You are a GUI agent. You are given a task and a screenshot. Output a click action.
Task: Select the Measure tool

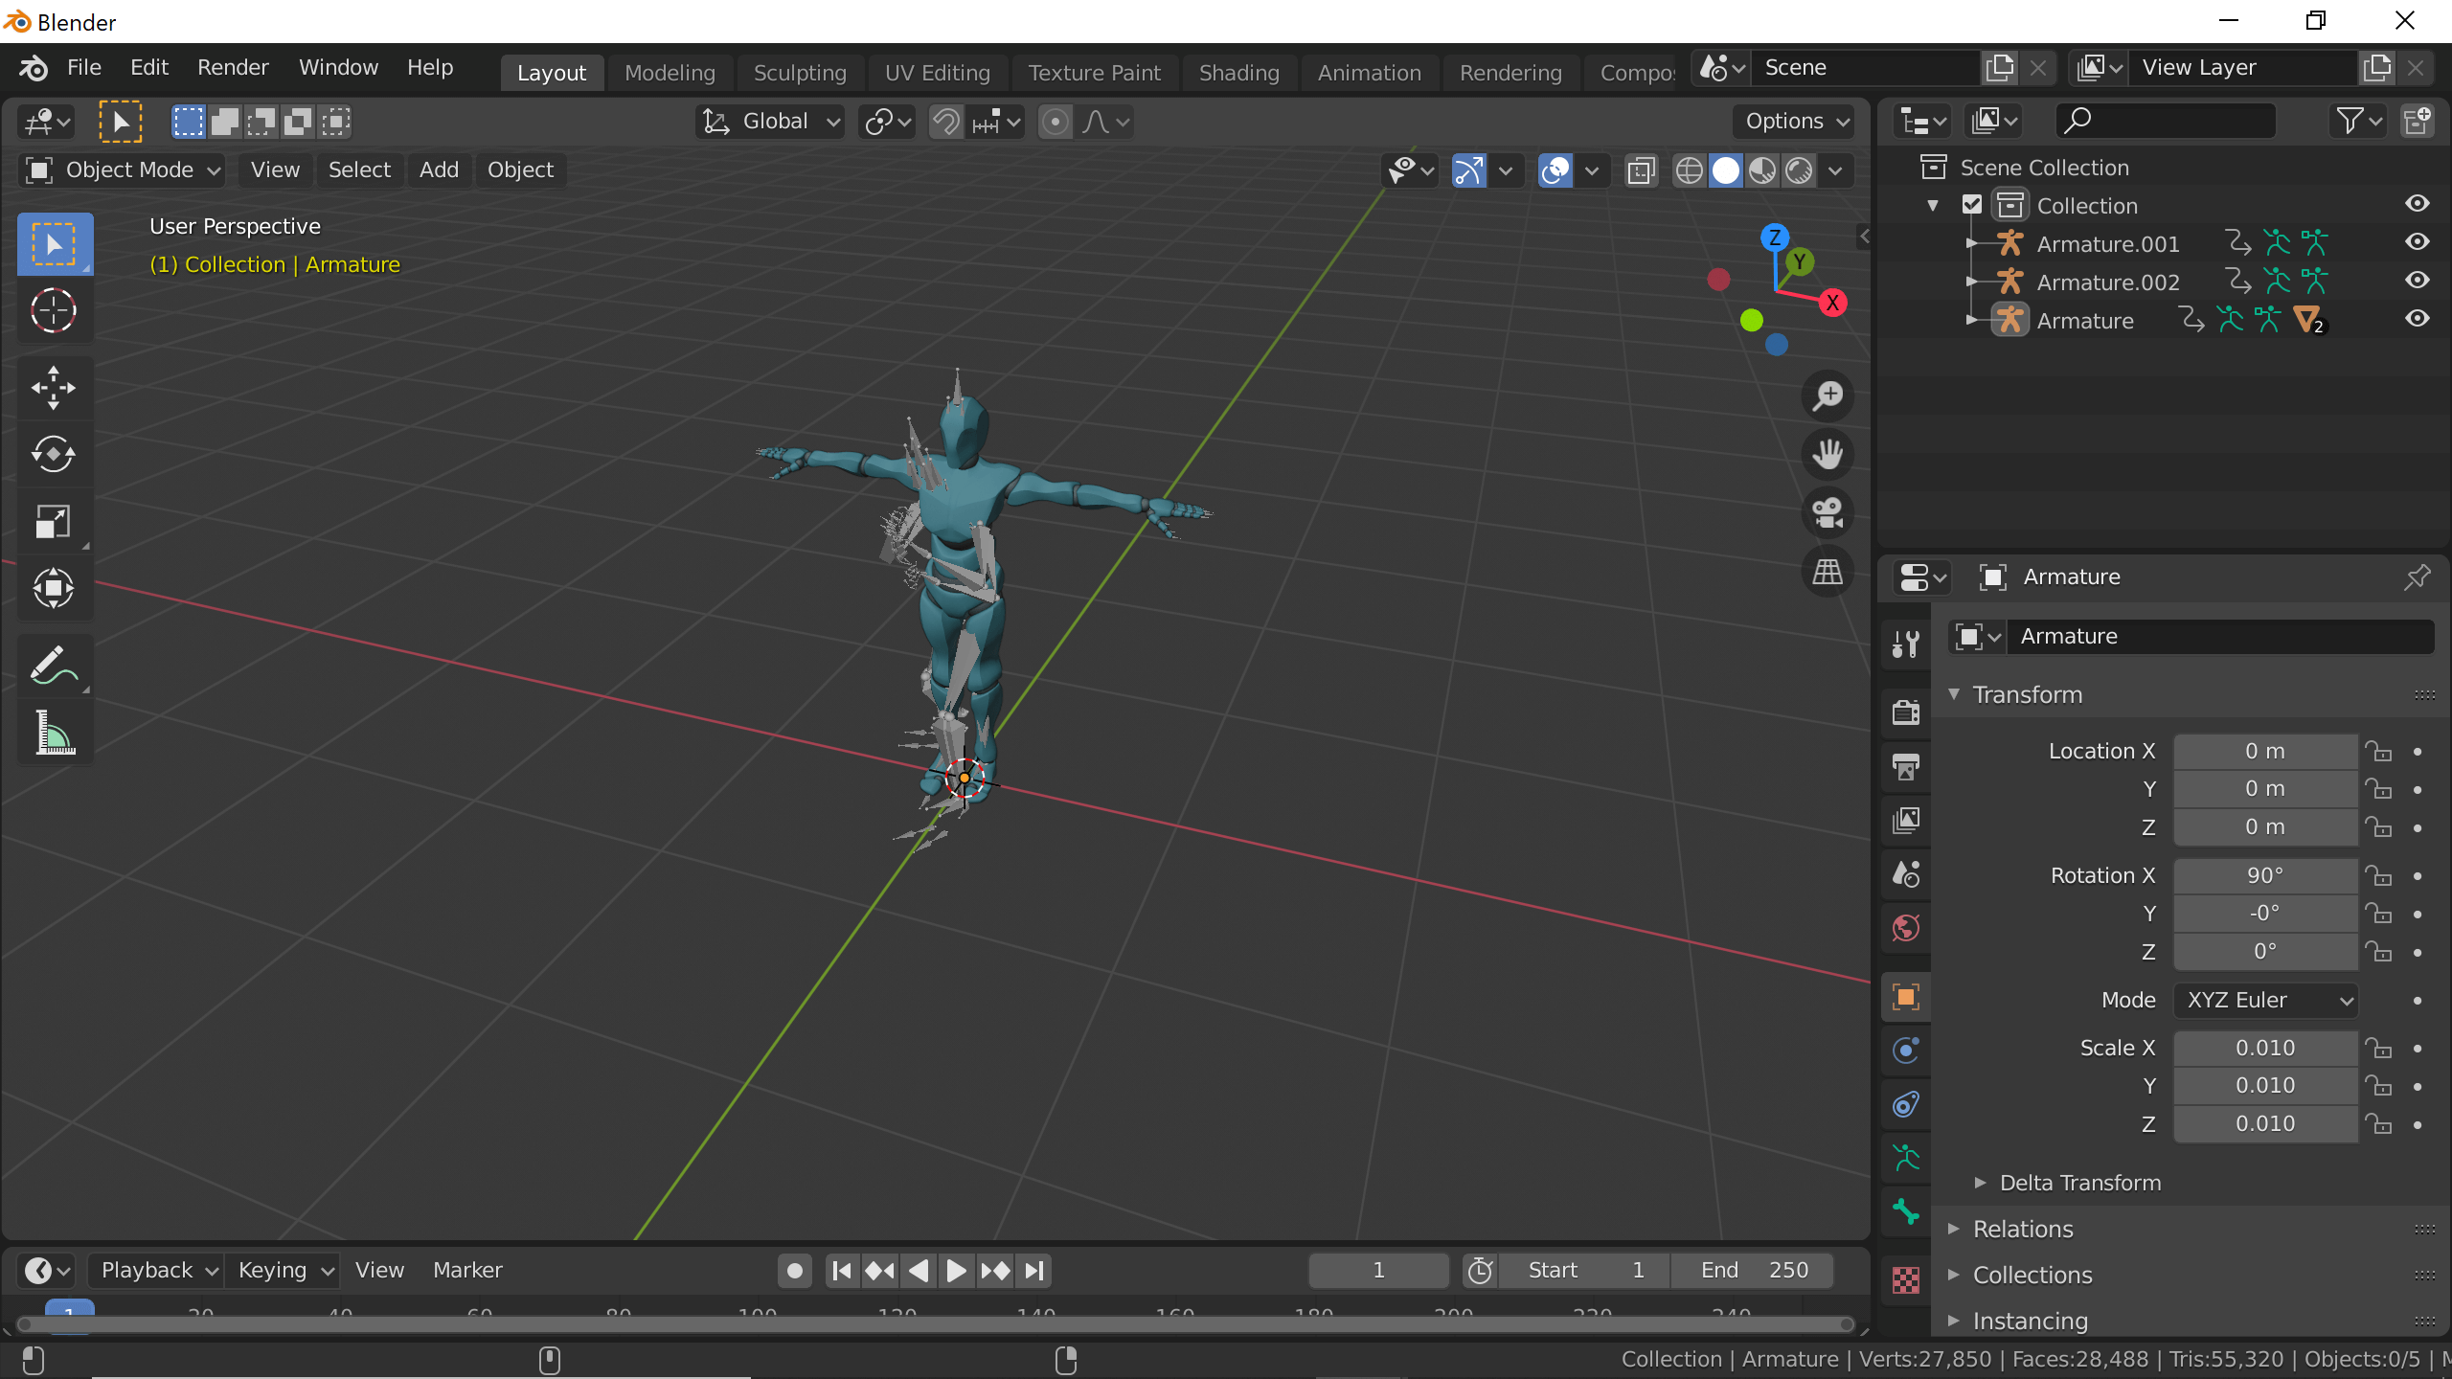pyautogui.click(x=54, y=733)
